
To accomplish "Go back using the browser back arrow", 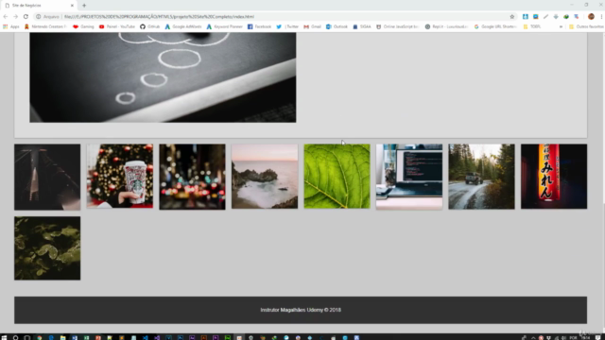I will coord(6,17).
